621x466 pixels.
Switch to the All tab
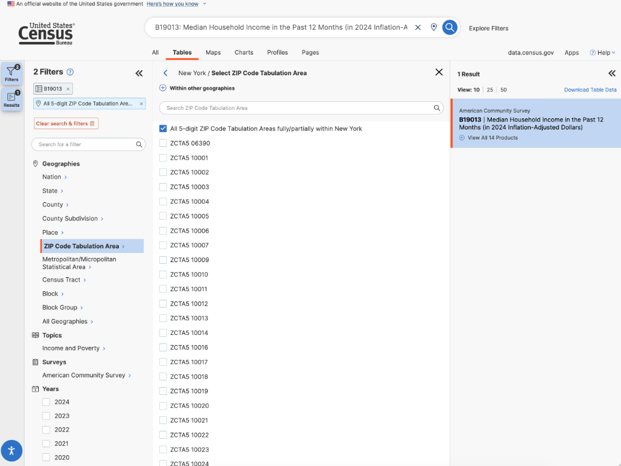tap(155, 52)
